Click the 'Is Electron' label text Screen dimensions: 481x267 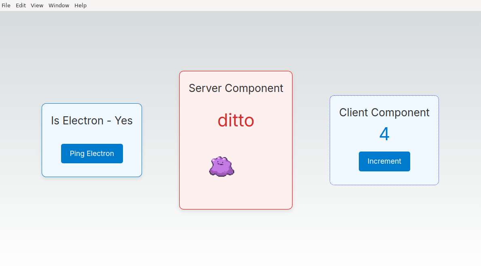coord(77,121)
